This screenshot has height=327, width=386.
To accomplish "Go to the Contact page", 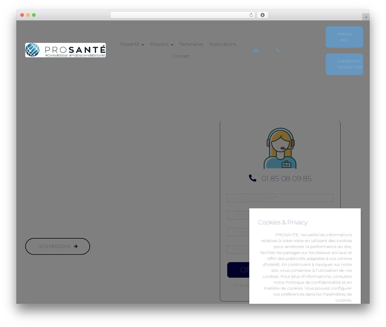I will point(181,56).
